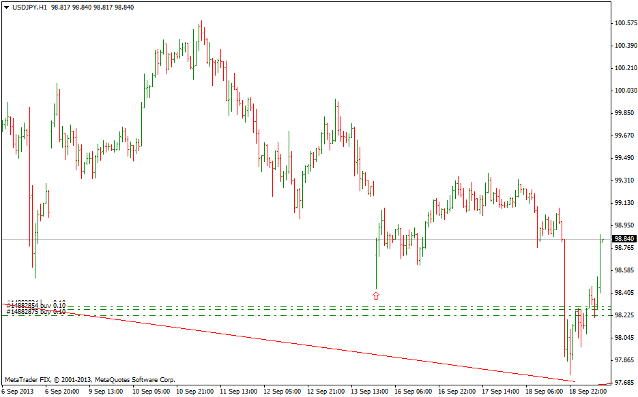
Task: Click the 13 Sep 13:00 time label
Action: [x=369, y=392]
